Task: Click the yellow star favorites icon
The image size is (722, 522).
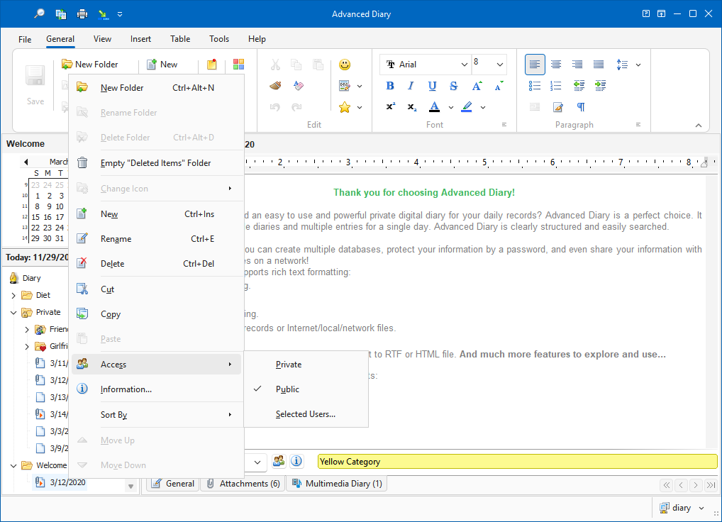Action: 345,107
